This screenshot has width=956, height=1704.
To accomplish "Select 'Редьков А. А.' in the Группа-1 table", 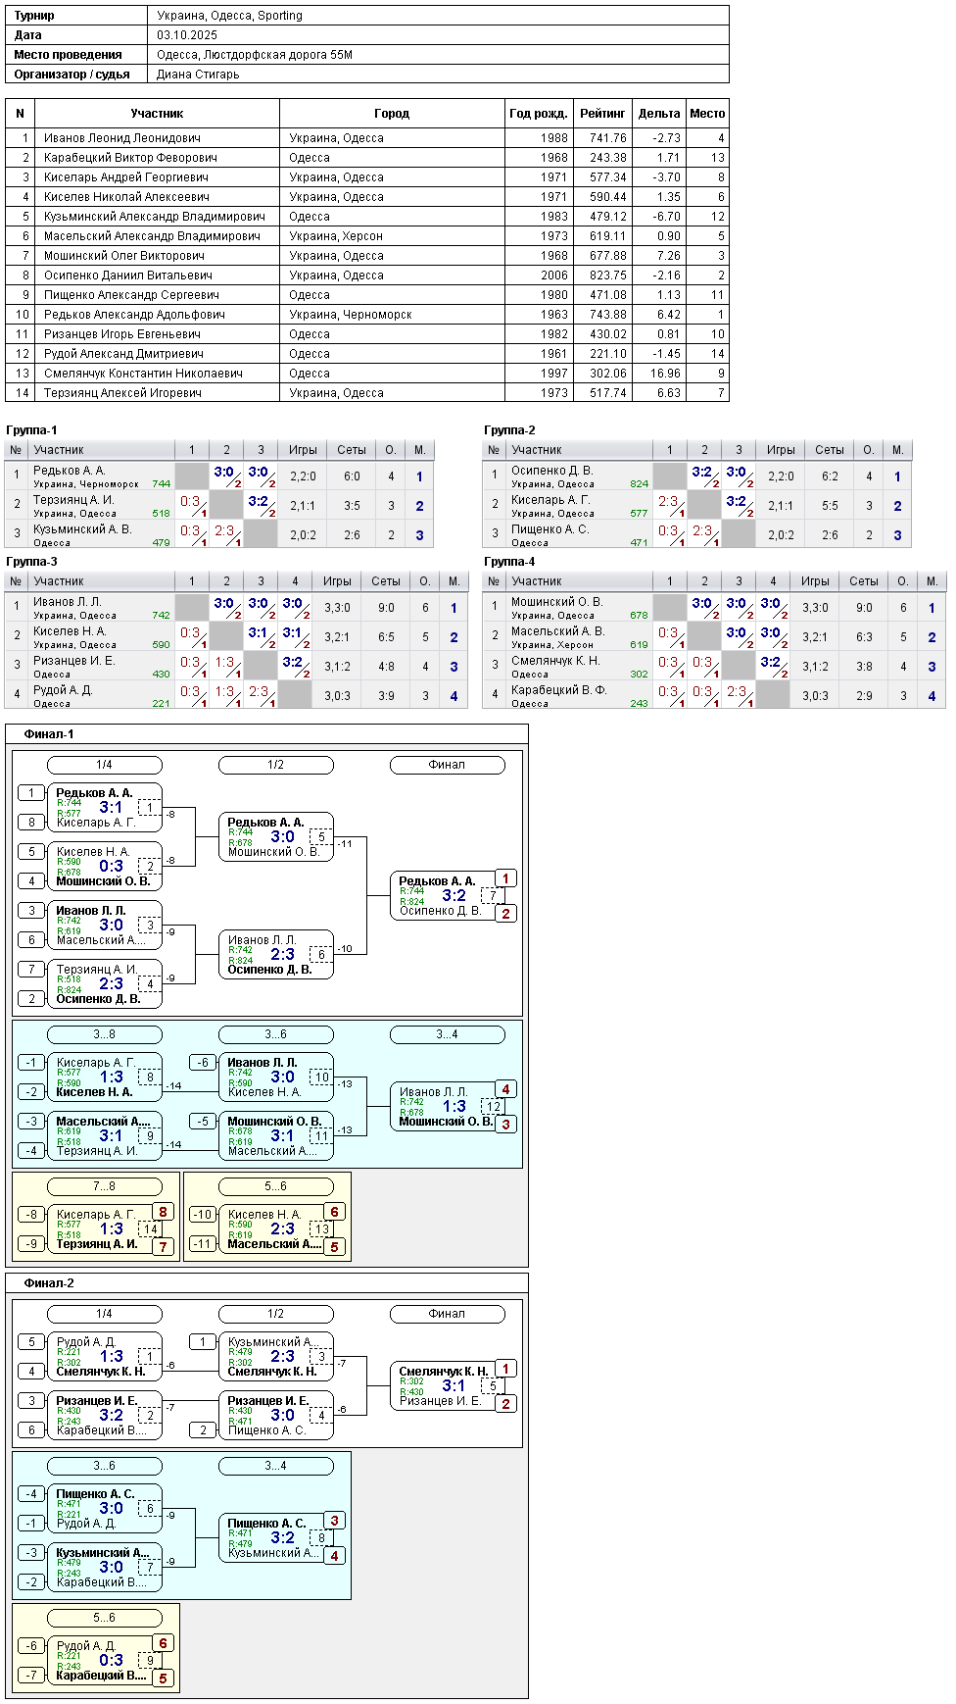I will 69,471.
